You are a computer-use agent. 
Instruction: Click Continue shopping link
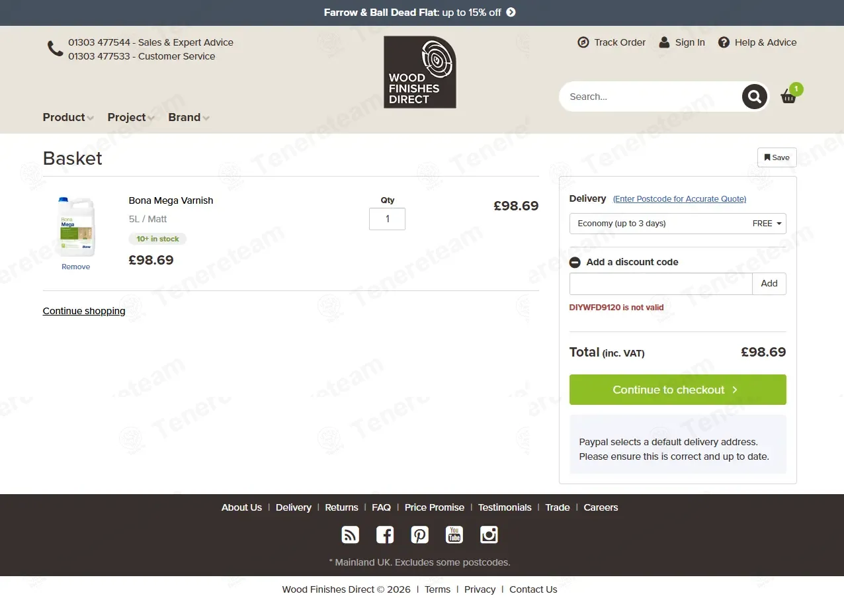click(x=84, y=311)
